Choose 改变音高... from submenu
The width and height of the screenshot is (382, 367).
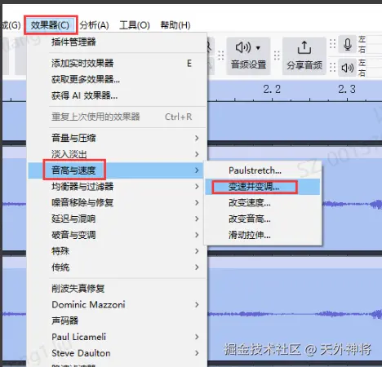click(263, 219)
